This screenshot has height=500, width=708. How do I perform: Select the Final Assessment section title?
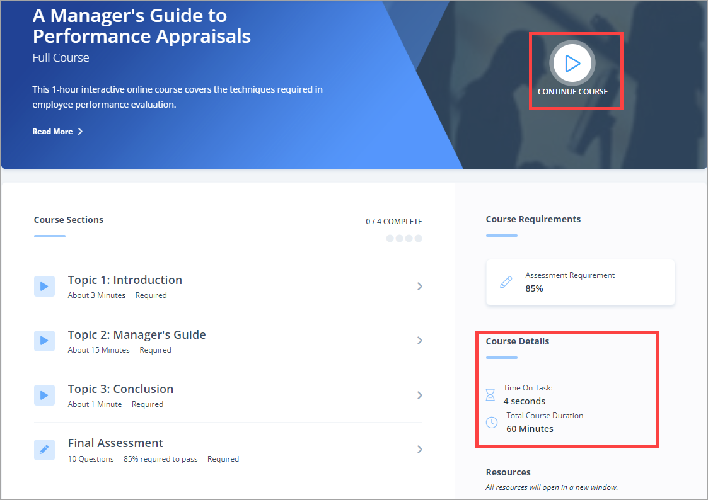(115, 443)
